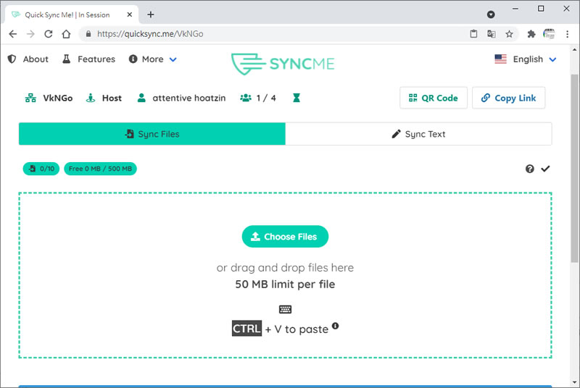580x388 pixels.
Task: Click the 0/10 file count badge
Action: click(x=41, y=169)
